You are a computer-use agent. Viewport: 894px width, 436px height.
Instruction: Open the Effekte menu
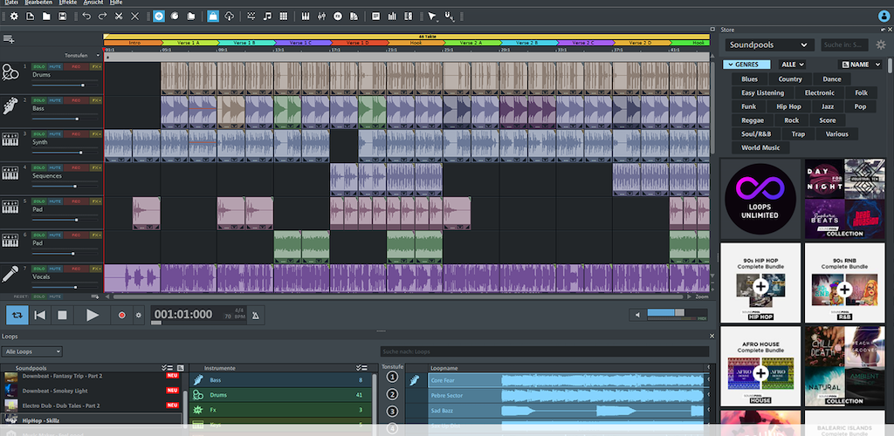67,3
